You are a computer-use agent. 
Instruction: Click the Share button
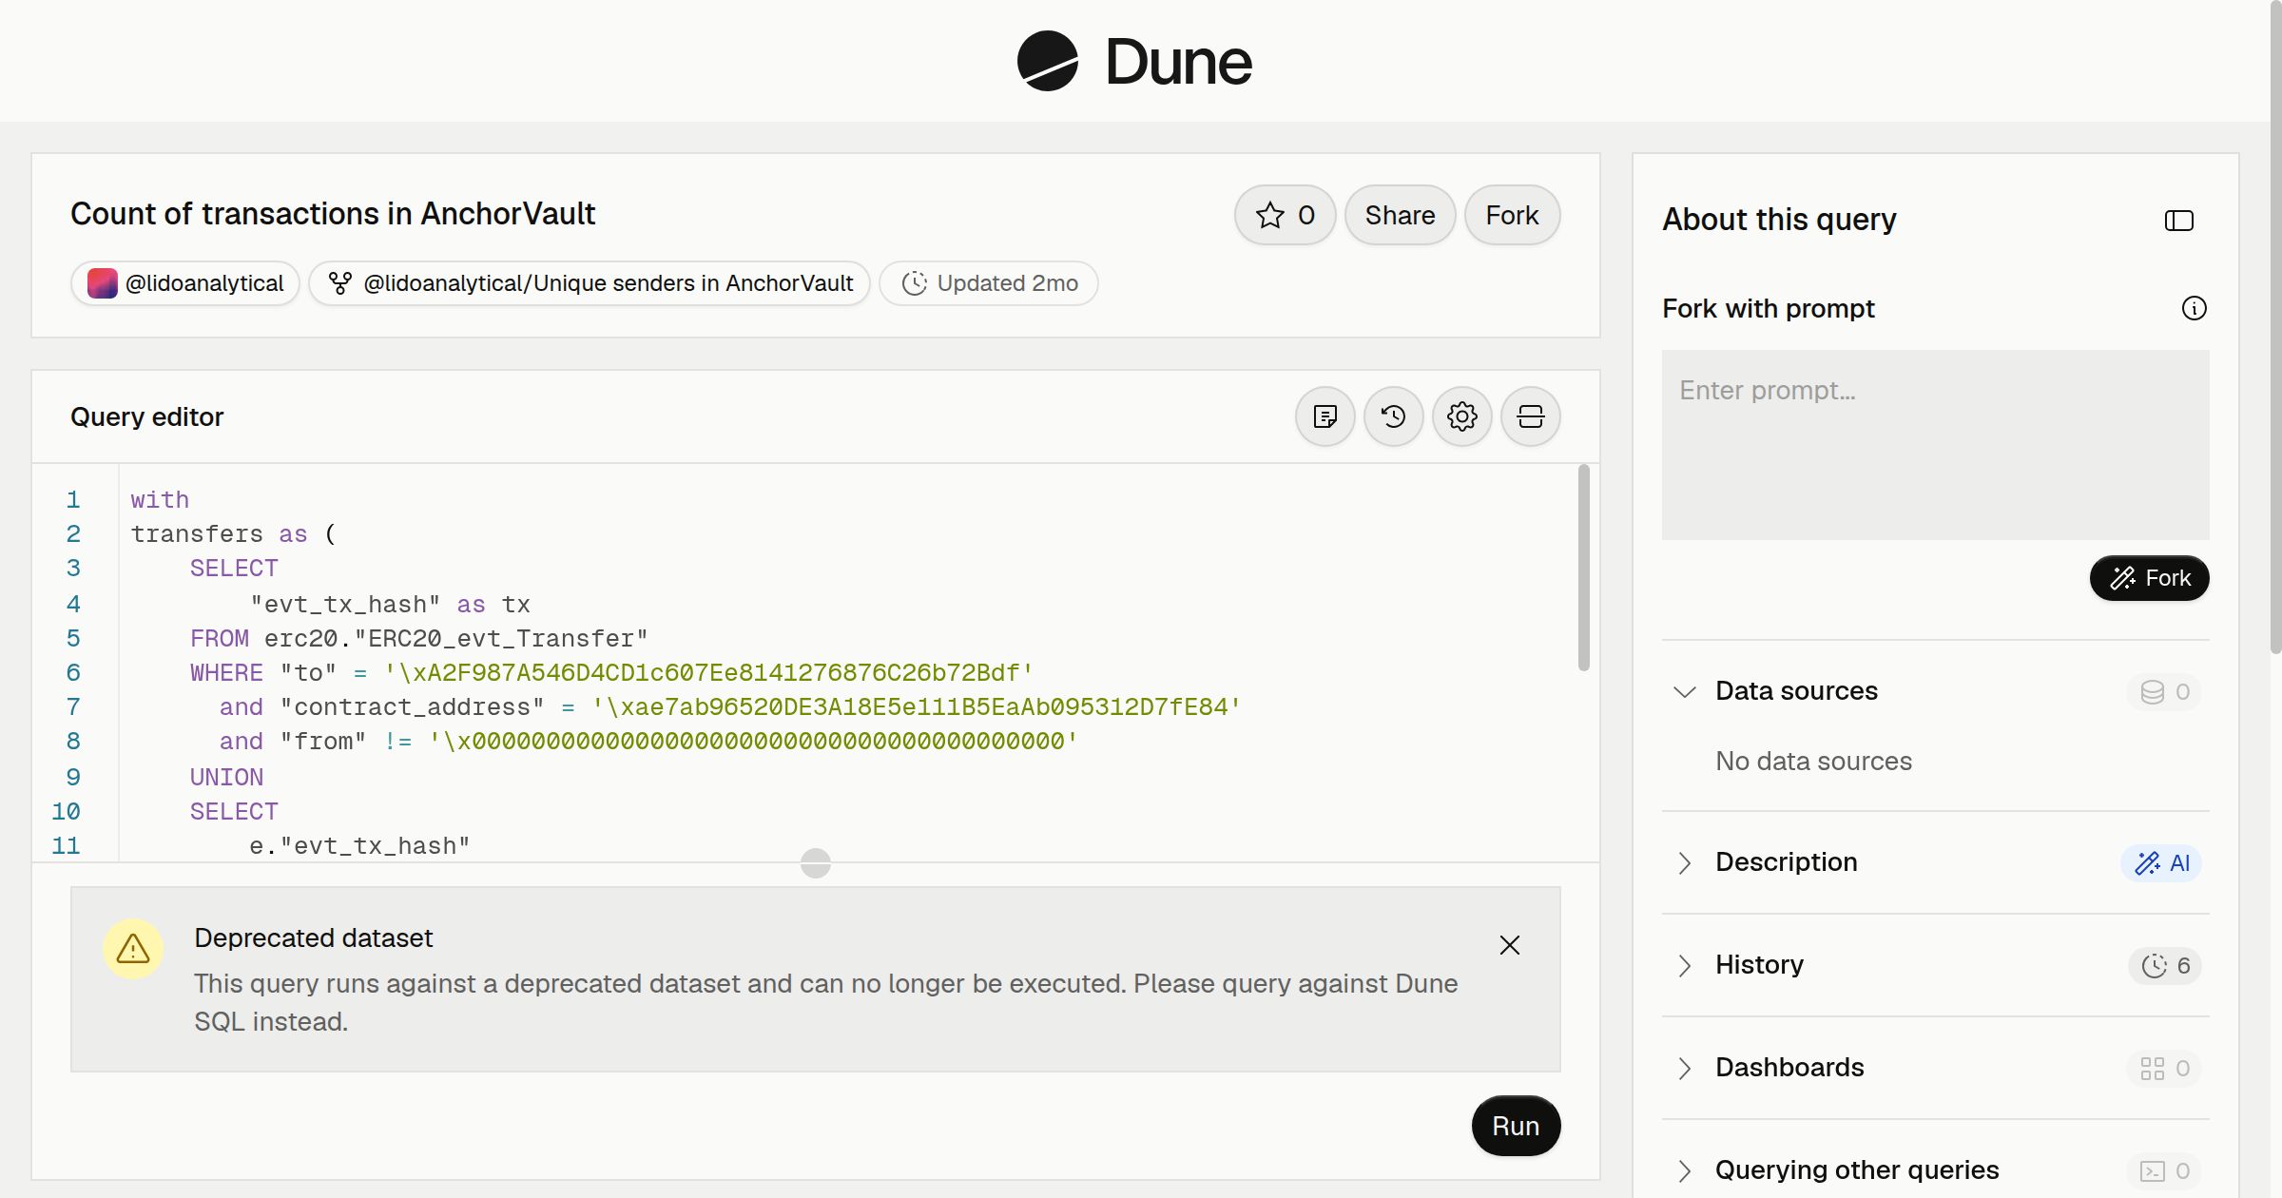[x=1400, y=215]
